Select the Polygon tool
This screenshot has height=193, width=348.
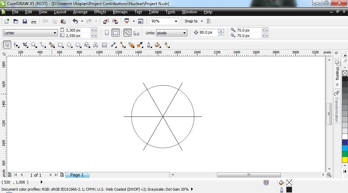(78, 45)
